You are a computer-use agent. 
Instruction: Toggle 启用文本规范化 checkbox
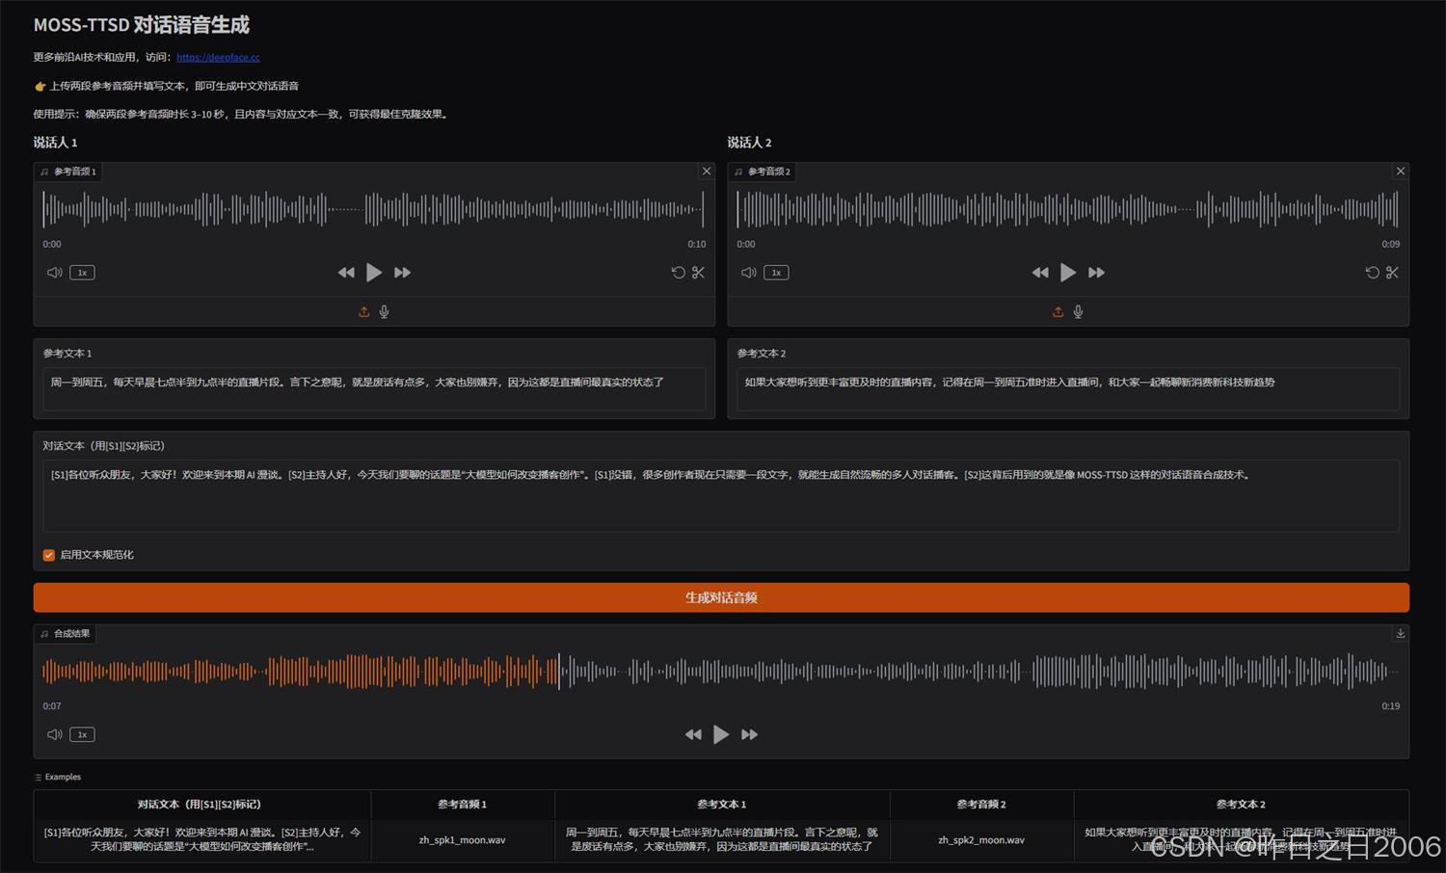point(49,555)
